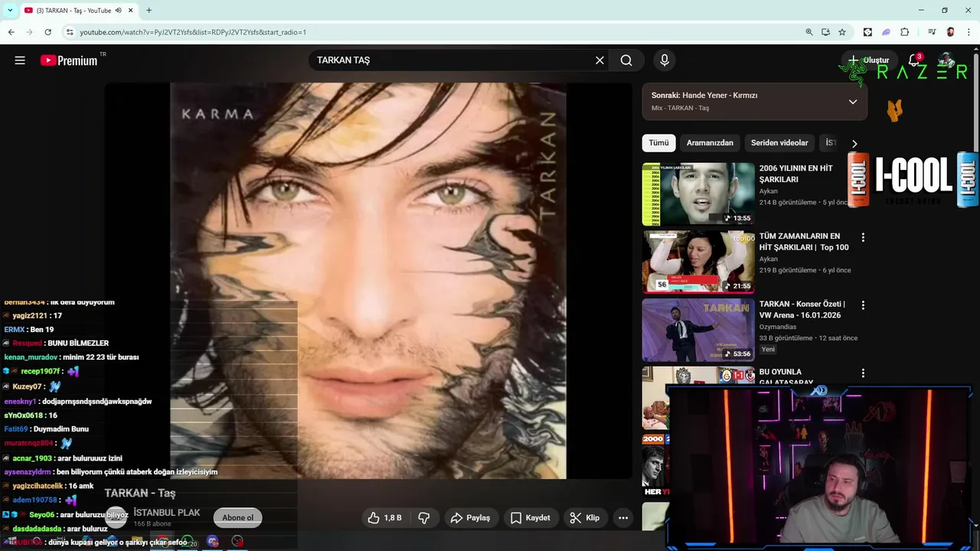The width and height of the screenshot is (980, 551).
Task: Open the Chrome three-dot menu
Action: pos(969,32)
